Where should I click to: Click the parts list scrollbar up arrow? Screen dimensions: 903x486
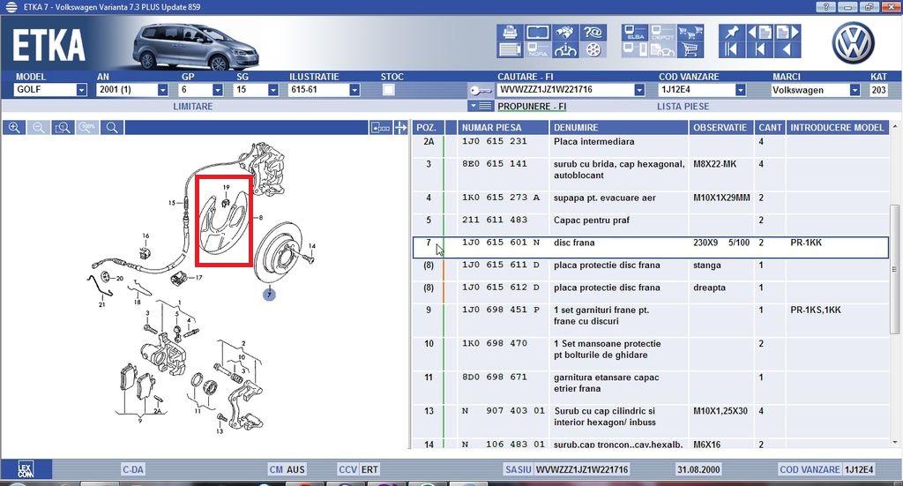(894, 125)
